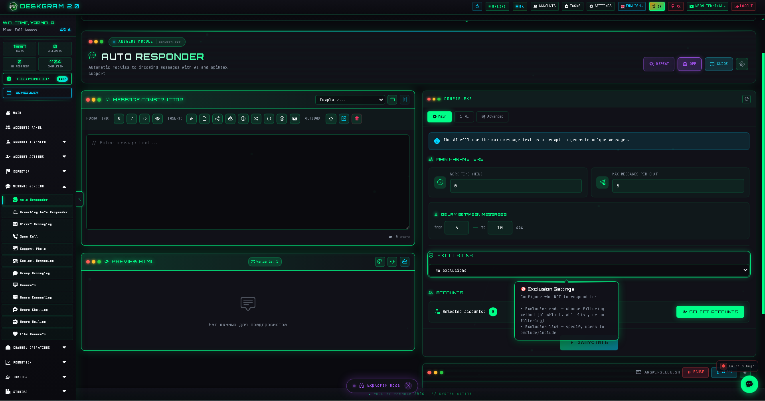Click the bookmark save-template icon
The width and height of the screenshot is (765, 401).
click(x=405, y=100)
